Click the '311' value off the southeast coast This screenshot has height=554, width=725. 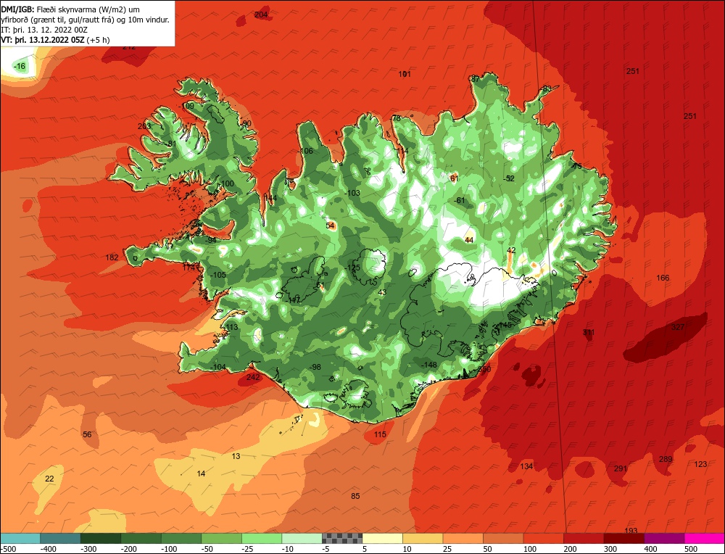tap(589, 333)
